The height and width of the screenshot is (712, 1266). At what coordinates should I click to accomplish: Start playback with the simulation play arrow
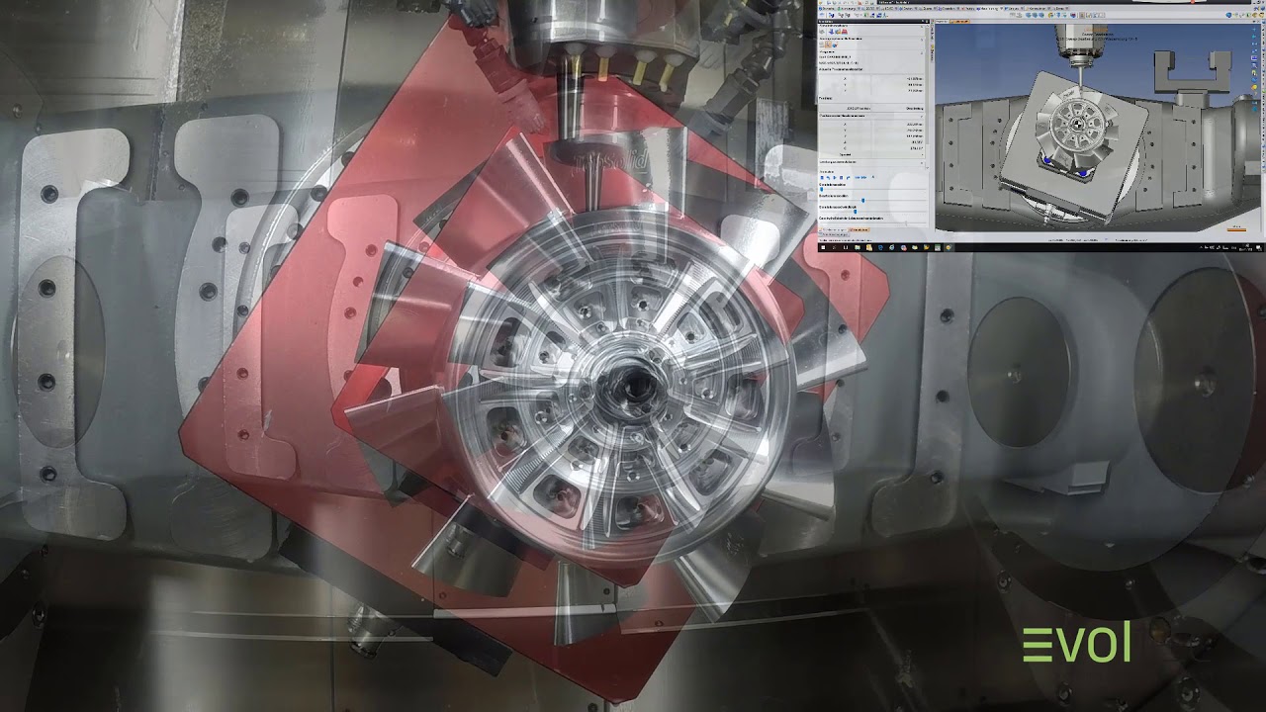[835, 178]
